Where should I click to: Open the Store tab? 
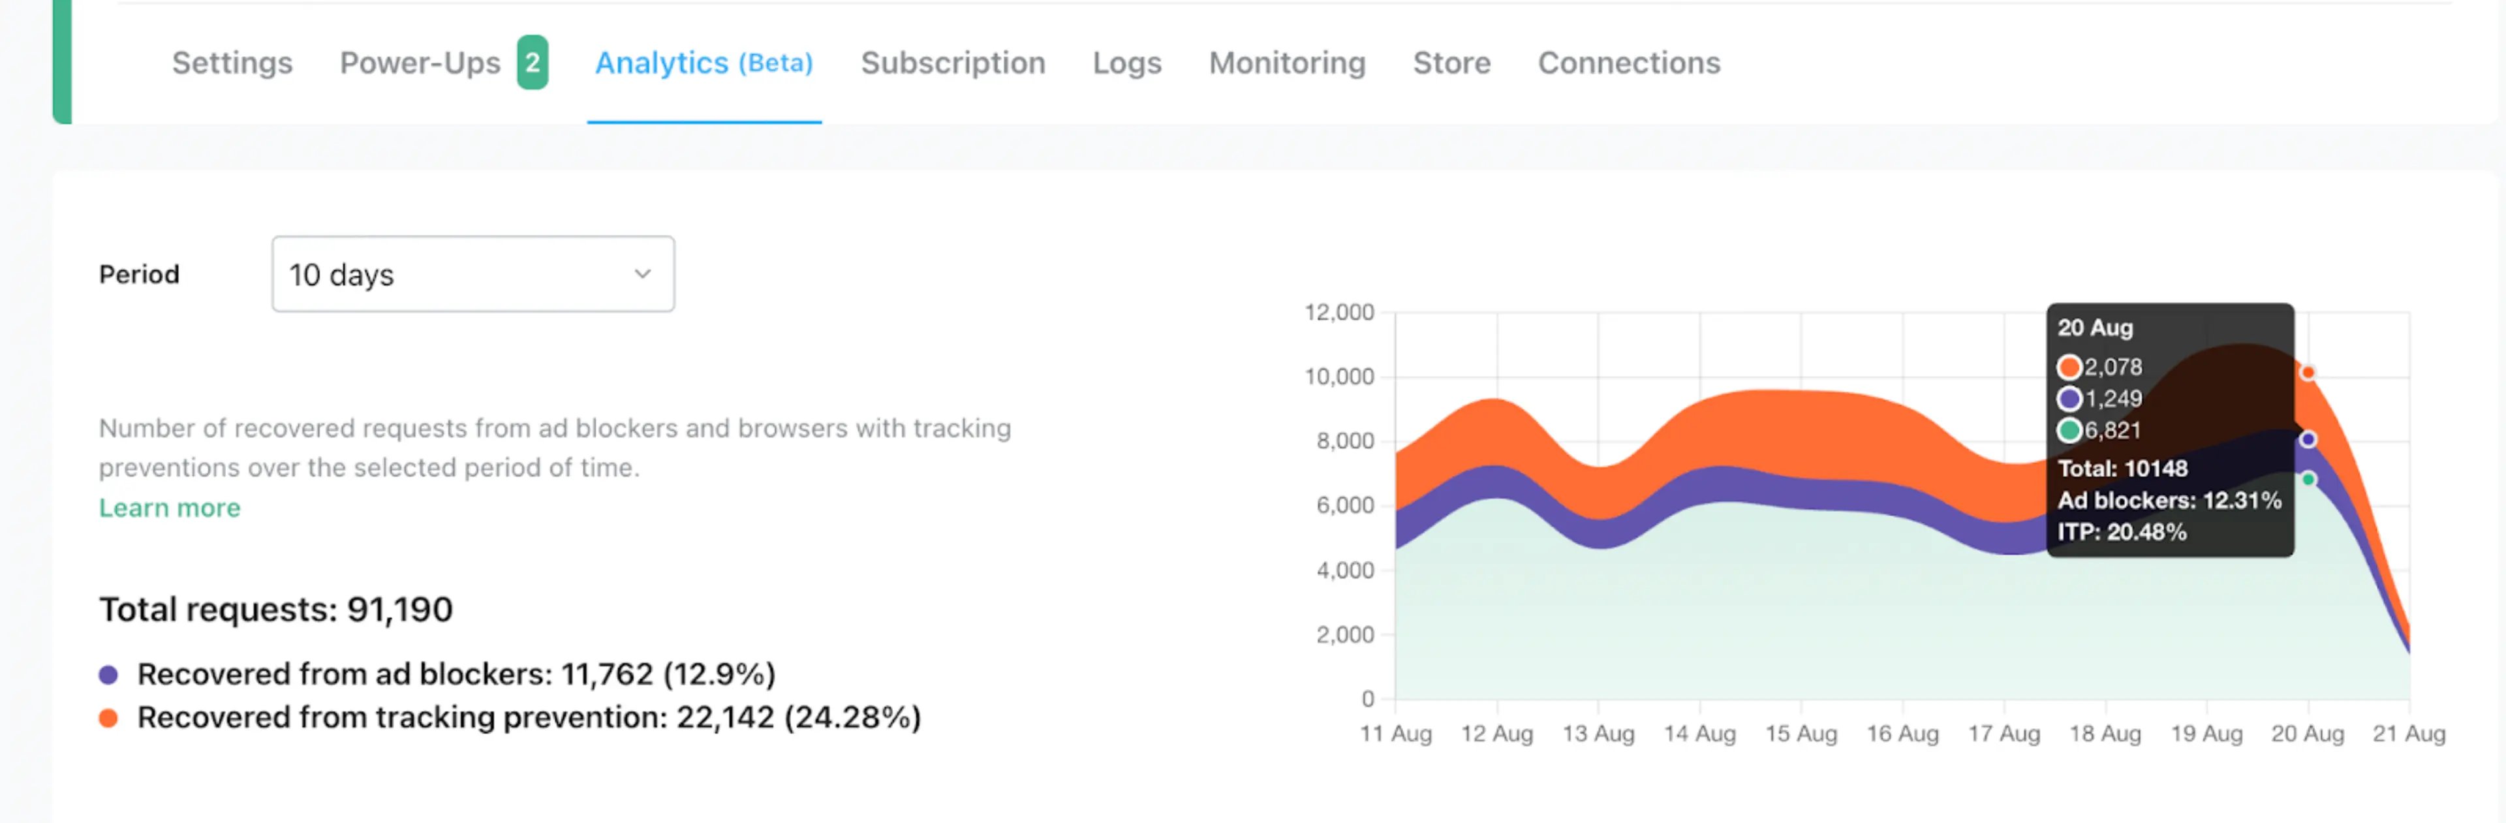tap(1451, 62)
